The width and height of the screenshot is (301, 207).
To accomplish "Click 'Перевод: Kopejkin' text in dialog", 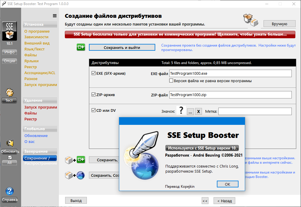I will pos(180,186).
